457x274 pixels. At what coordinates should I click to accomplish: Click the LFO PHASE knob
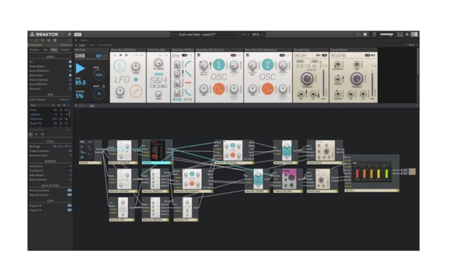point(136,66)
